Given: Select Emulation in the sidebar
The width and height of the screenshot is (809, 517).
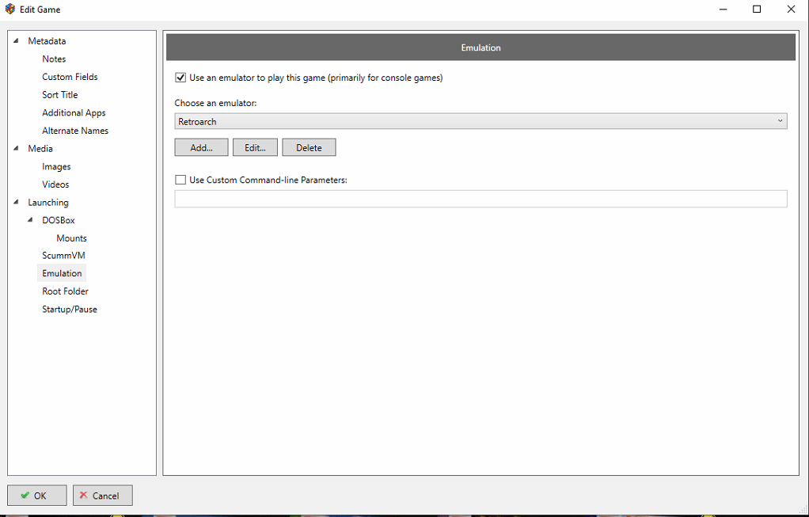Looking at the screenshot, I should click(x=62, y=273).
